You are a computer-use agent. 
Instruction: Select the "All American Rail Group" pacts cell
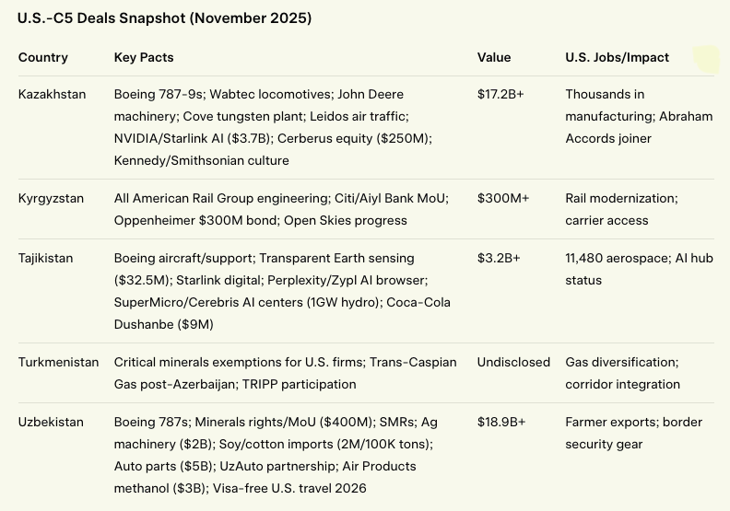point(281,209)
